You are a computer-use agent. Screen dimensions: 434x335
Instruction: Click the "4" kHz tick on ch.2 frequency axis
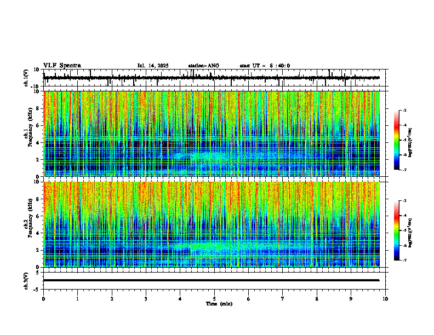(38, 233)
